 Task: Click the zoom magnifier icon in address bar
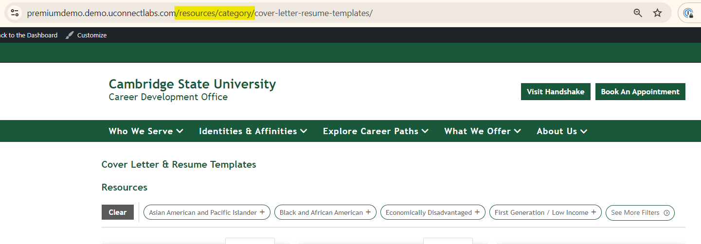pos(638,13)
